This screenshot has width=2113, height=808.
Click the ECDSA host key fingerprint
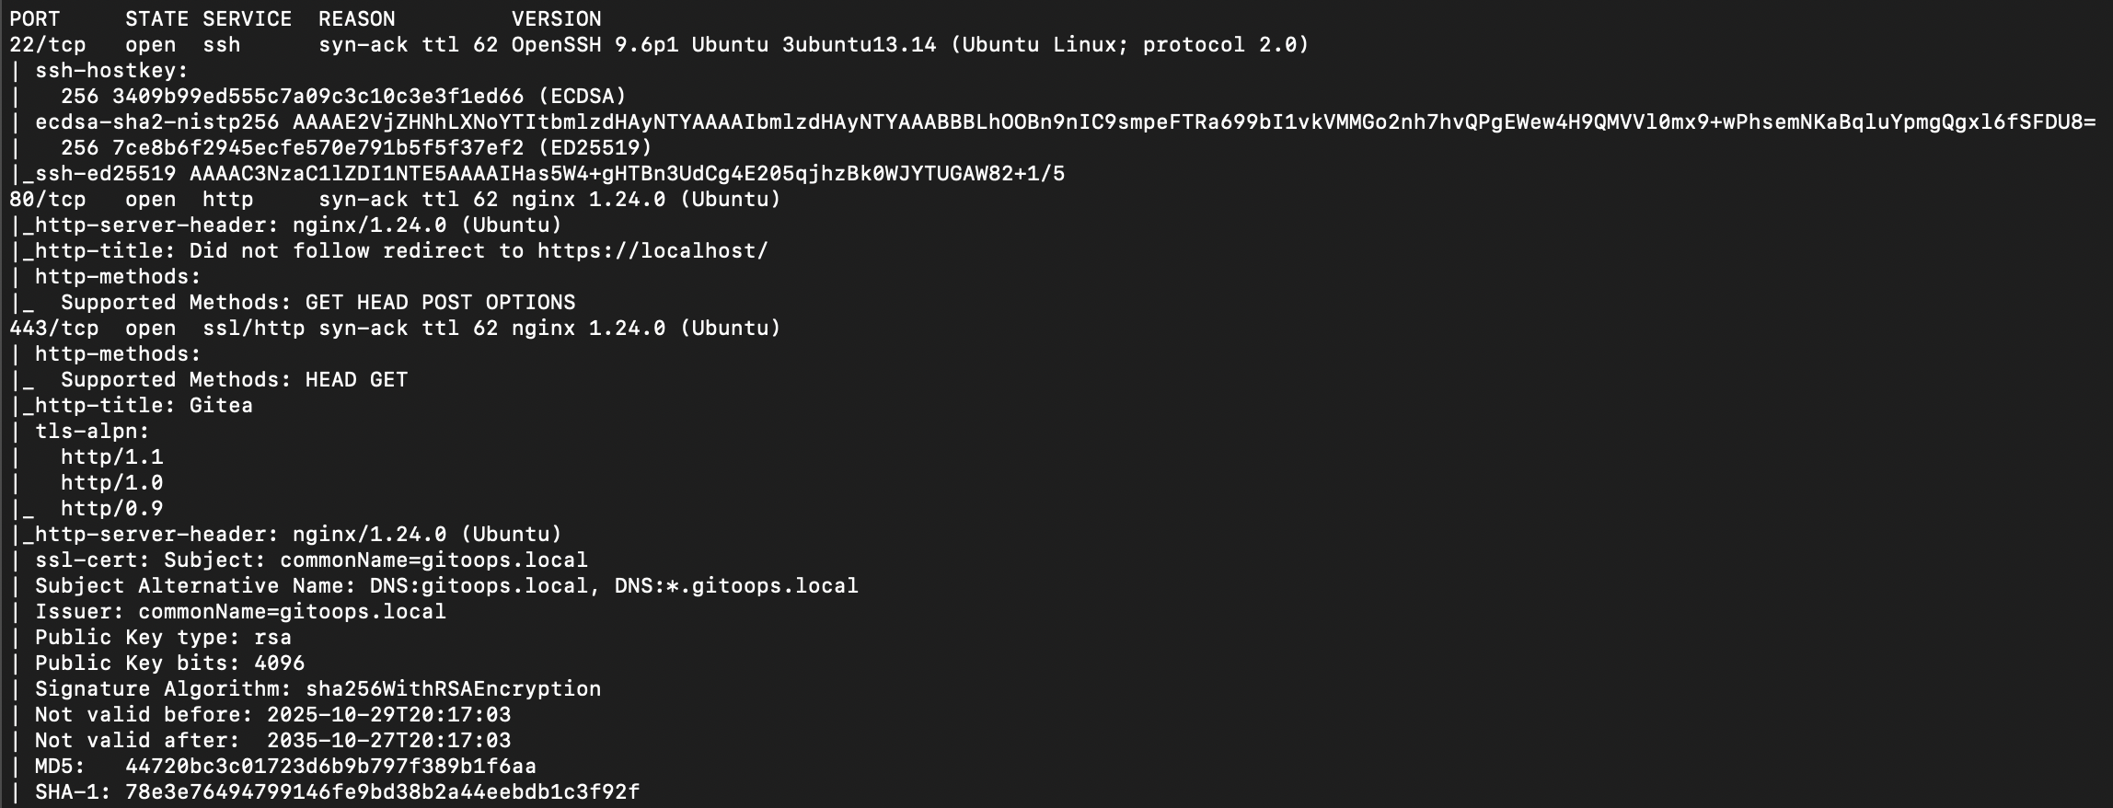318,97
